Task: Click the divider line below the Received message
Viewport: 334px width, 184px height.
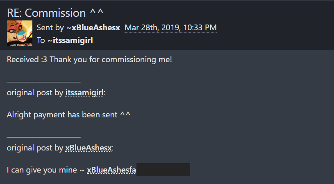Action: click(x=44, y=82)
